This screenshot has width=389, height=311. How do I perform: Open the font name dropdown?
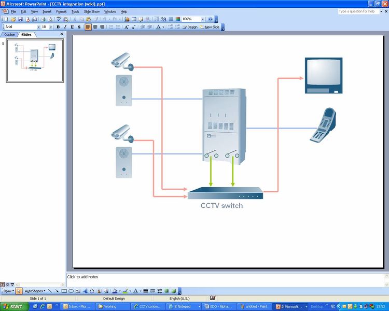[x=39, y=27]
